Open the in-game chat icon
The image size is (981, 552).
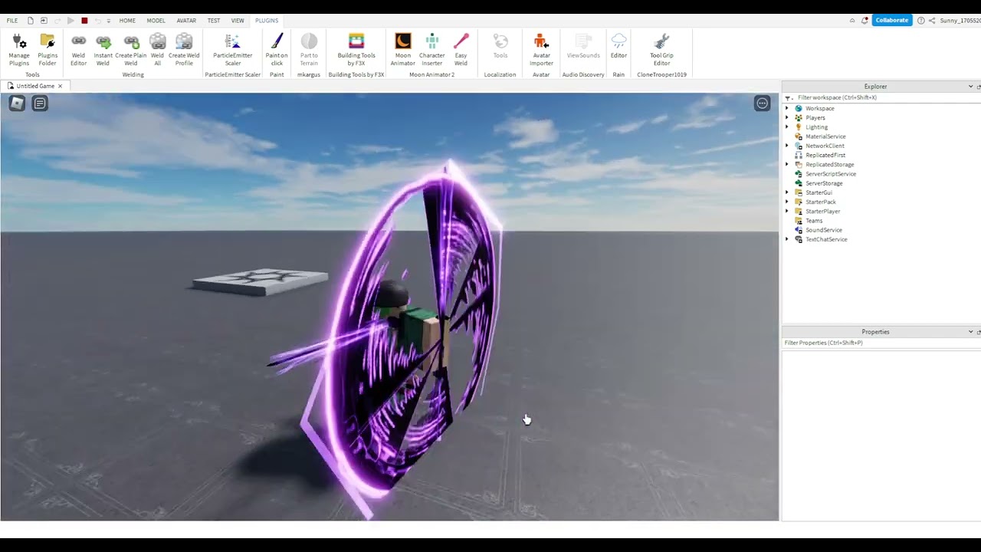pos(40,103)
